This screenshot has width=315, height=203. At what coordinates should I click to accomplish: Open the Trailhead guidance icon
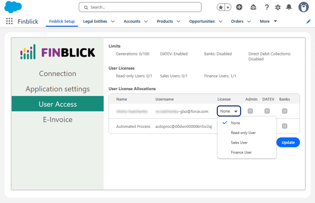coord(253,8)
